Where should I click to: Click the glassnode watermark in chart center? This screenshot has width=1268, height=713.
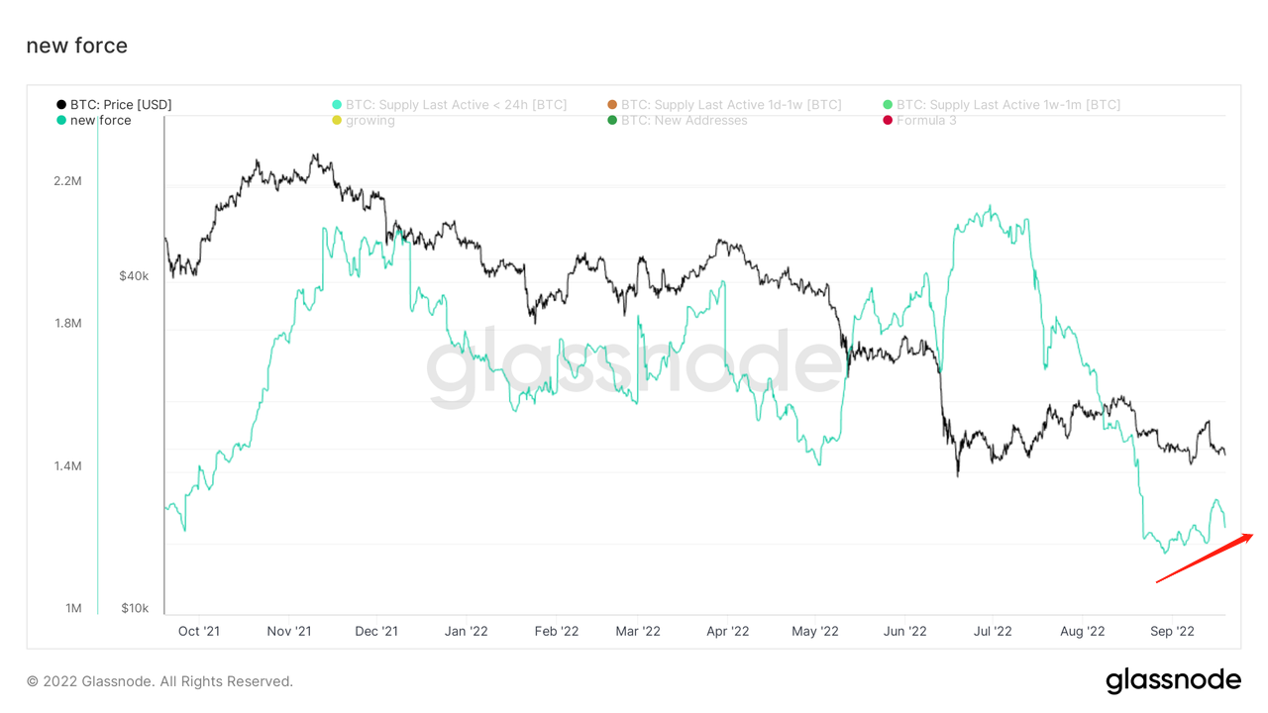[634, 368]
